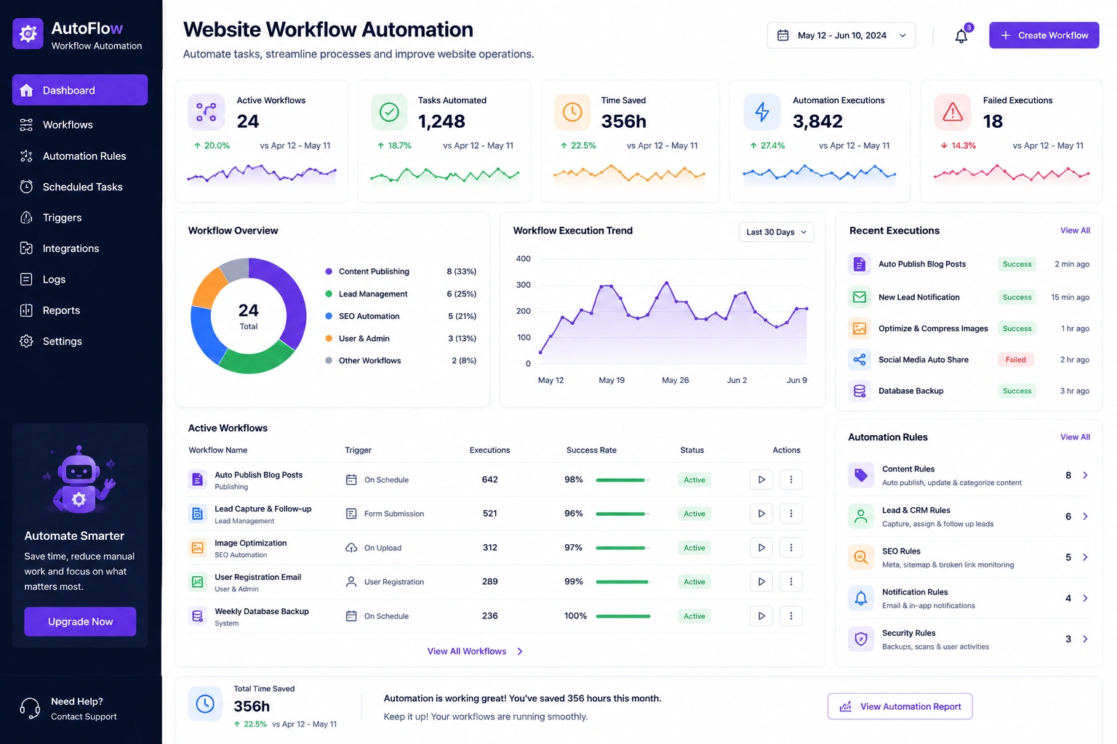Click the View Automation Report button
Viewport: 1117px width, 744px height.
point(900,707)
